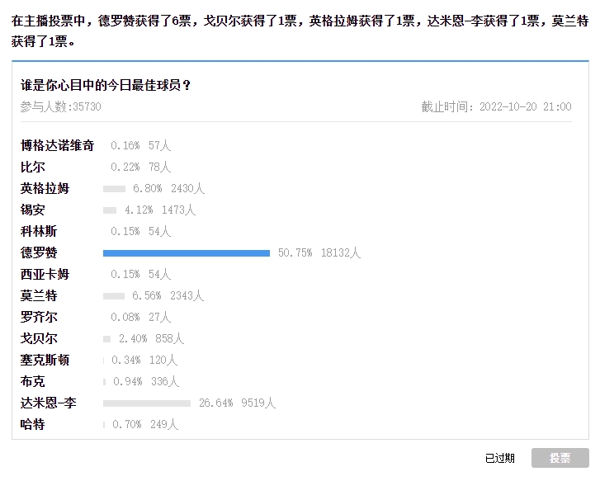
Task: Select poll option 比尔
Action: tap(32, 167)
